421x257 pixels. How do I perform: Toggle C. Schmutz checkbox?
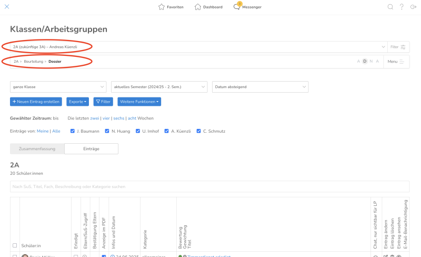[198, 131]
